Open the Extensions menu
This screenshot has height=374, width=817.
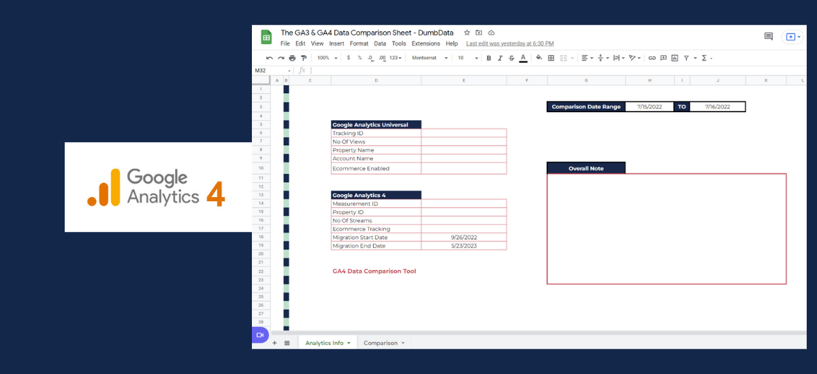(x=426, y=44)
